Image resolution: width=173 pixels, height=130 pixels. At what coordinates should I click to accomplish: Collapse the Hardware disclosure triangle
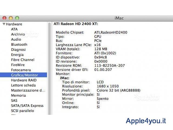[x=4, y=24]
